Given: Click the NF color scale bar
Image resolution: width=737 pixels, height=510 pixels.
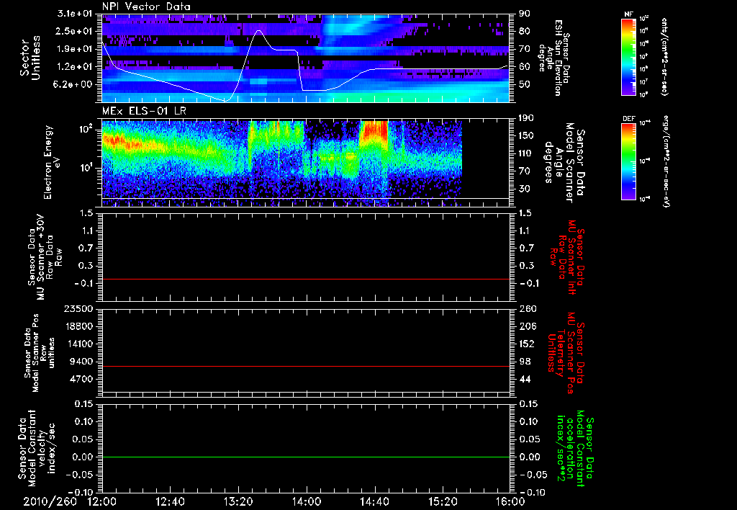Looking at the screenshot, I should tap(629, 56).
